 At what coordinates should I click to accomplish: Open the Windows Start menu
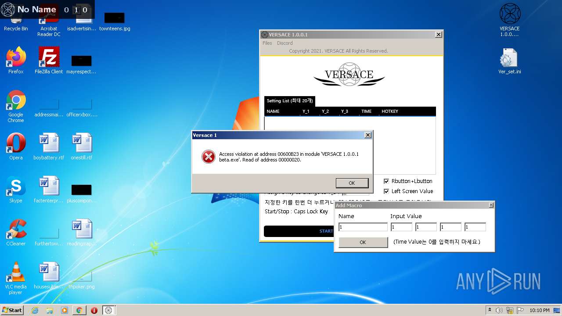(12, 310)
